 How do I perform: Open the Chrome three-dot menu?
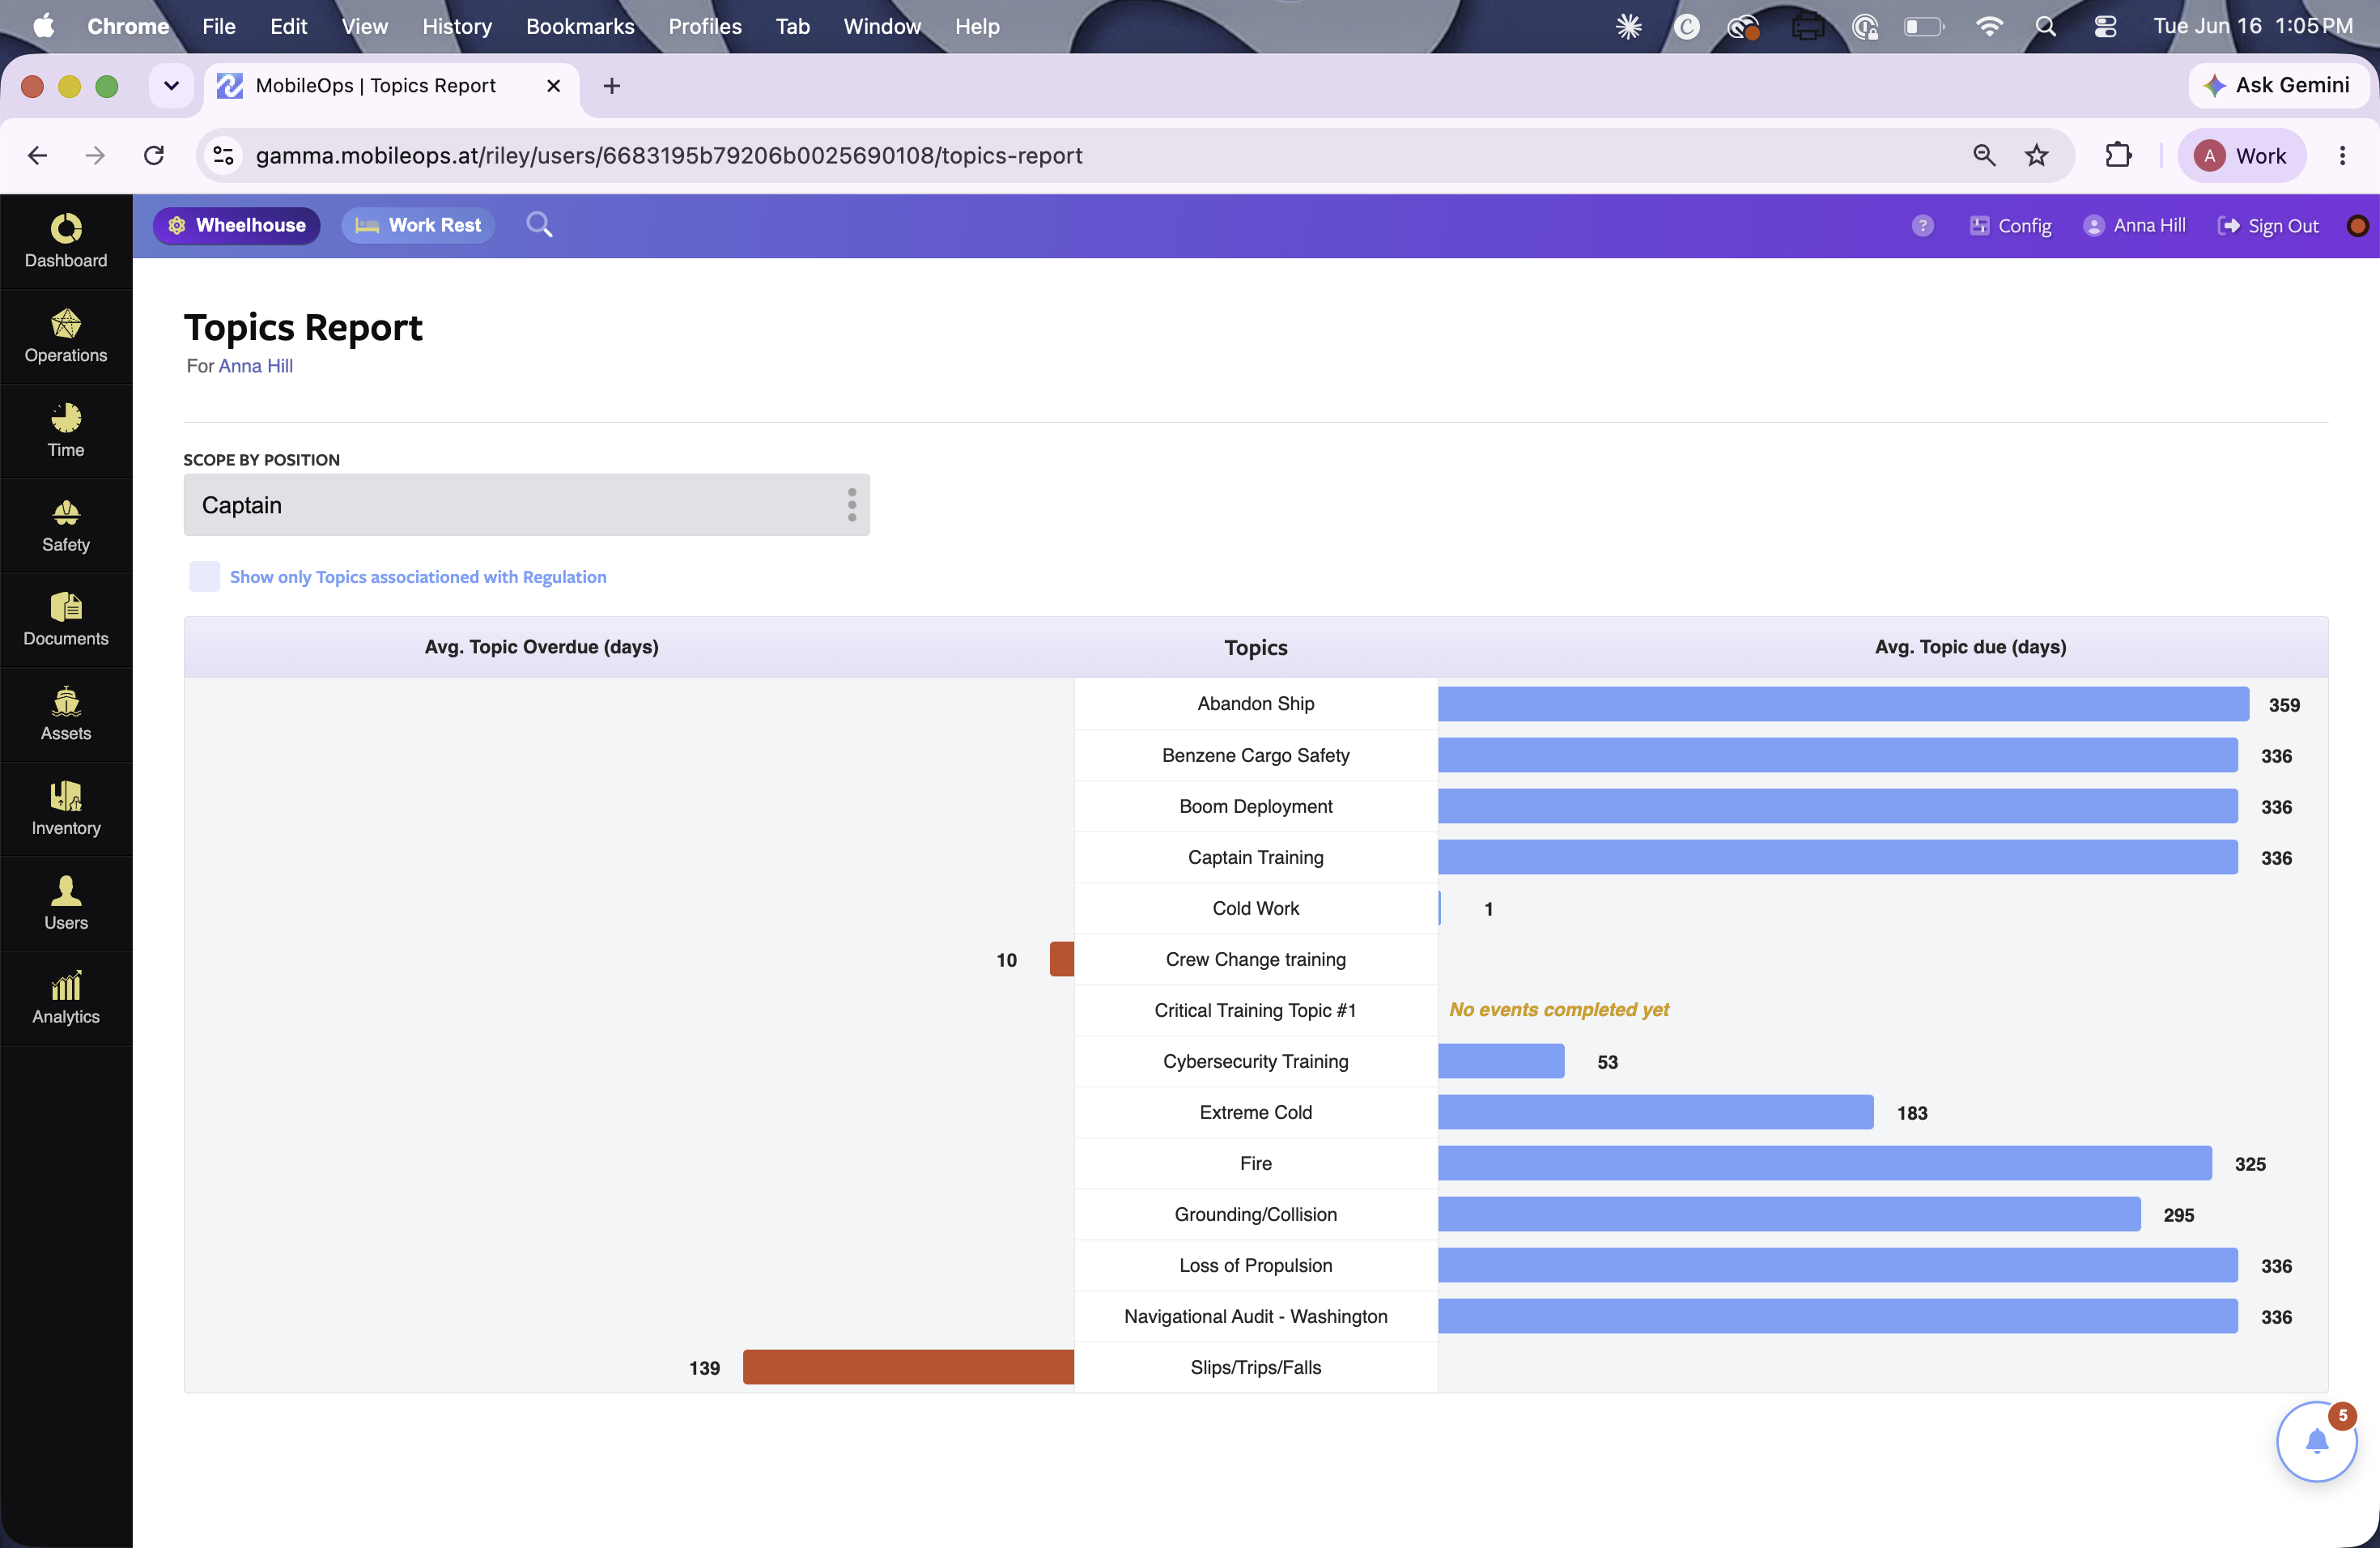(x=2342, y=155)
